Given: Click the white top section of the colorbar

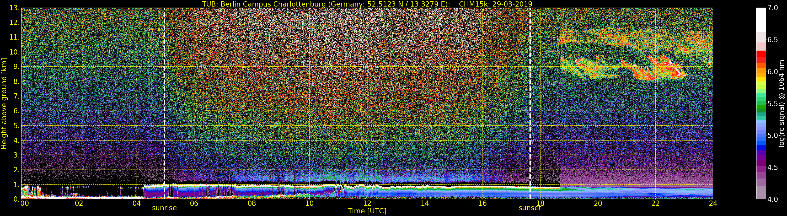Looking at the screenshot, I should point(761,20).
